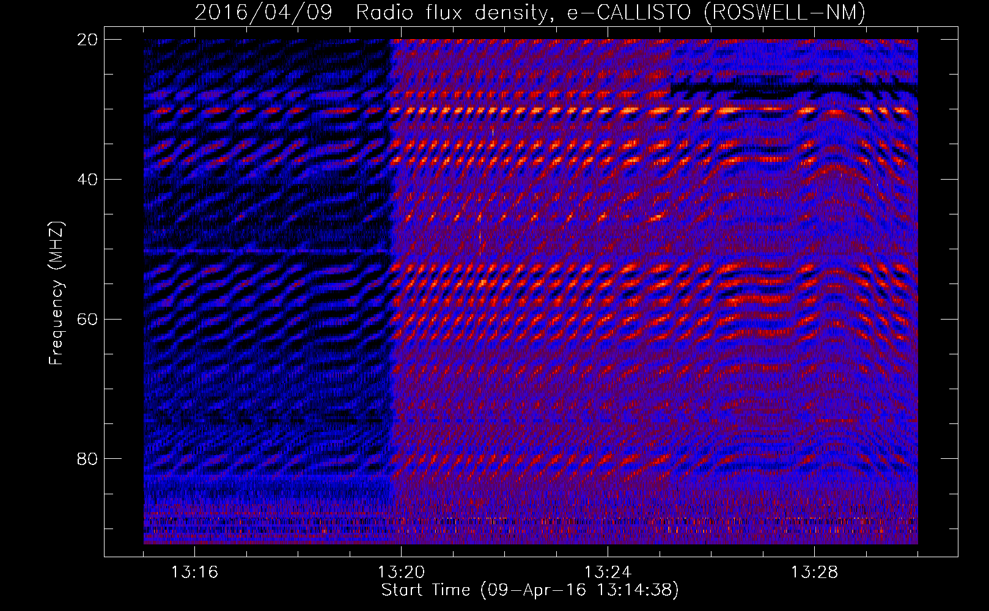Image resolution: width=989 pixels, height=611 pixels.
Task: Click the '80' frequency tick label
Action: [87, 459]
